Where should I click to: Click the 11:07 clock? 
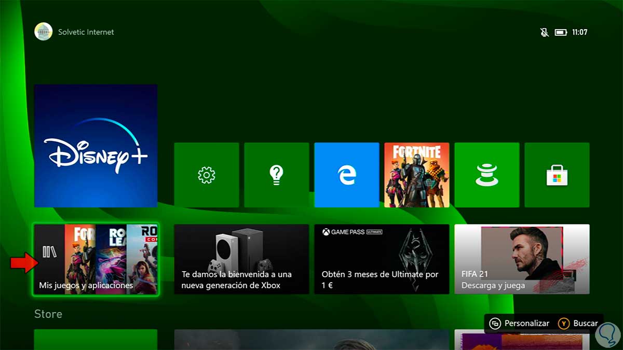tap(579, 32)
